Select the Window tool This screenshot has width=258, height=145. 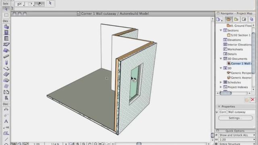6,39
